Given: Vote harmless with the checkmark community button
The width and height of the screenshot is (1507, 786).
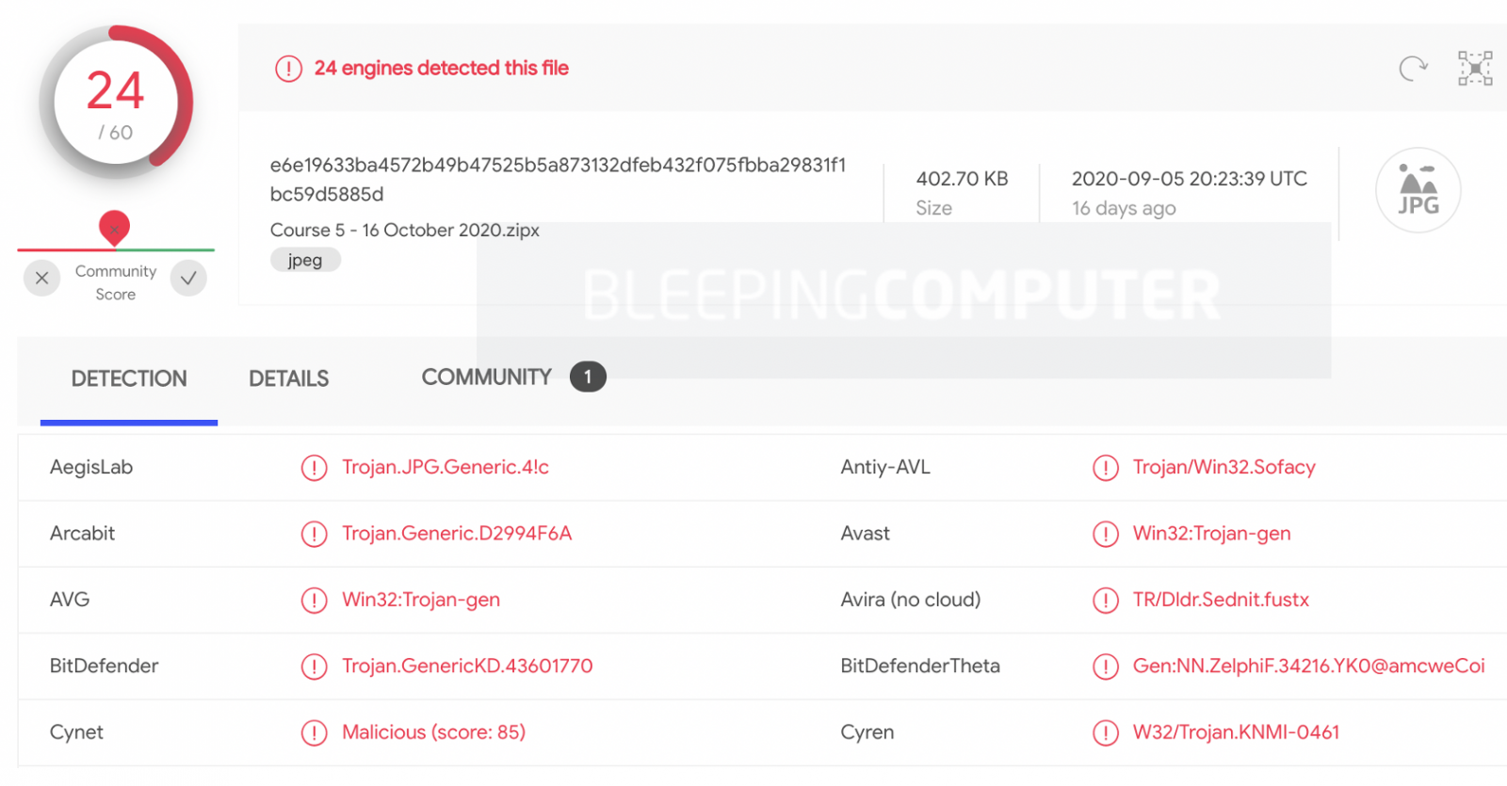Looking at the screenshot, I should tap(188, 278).
